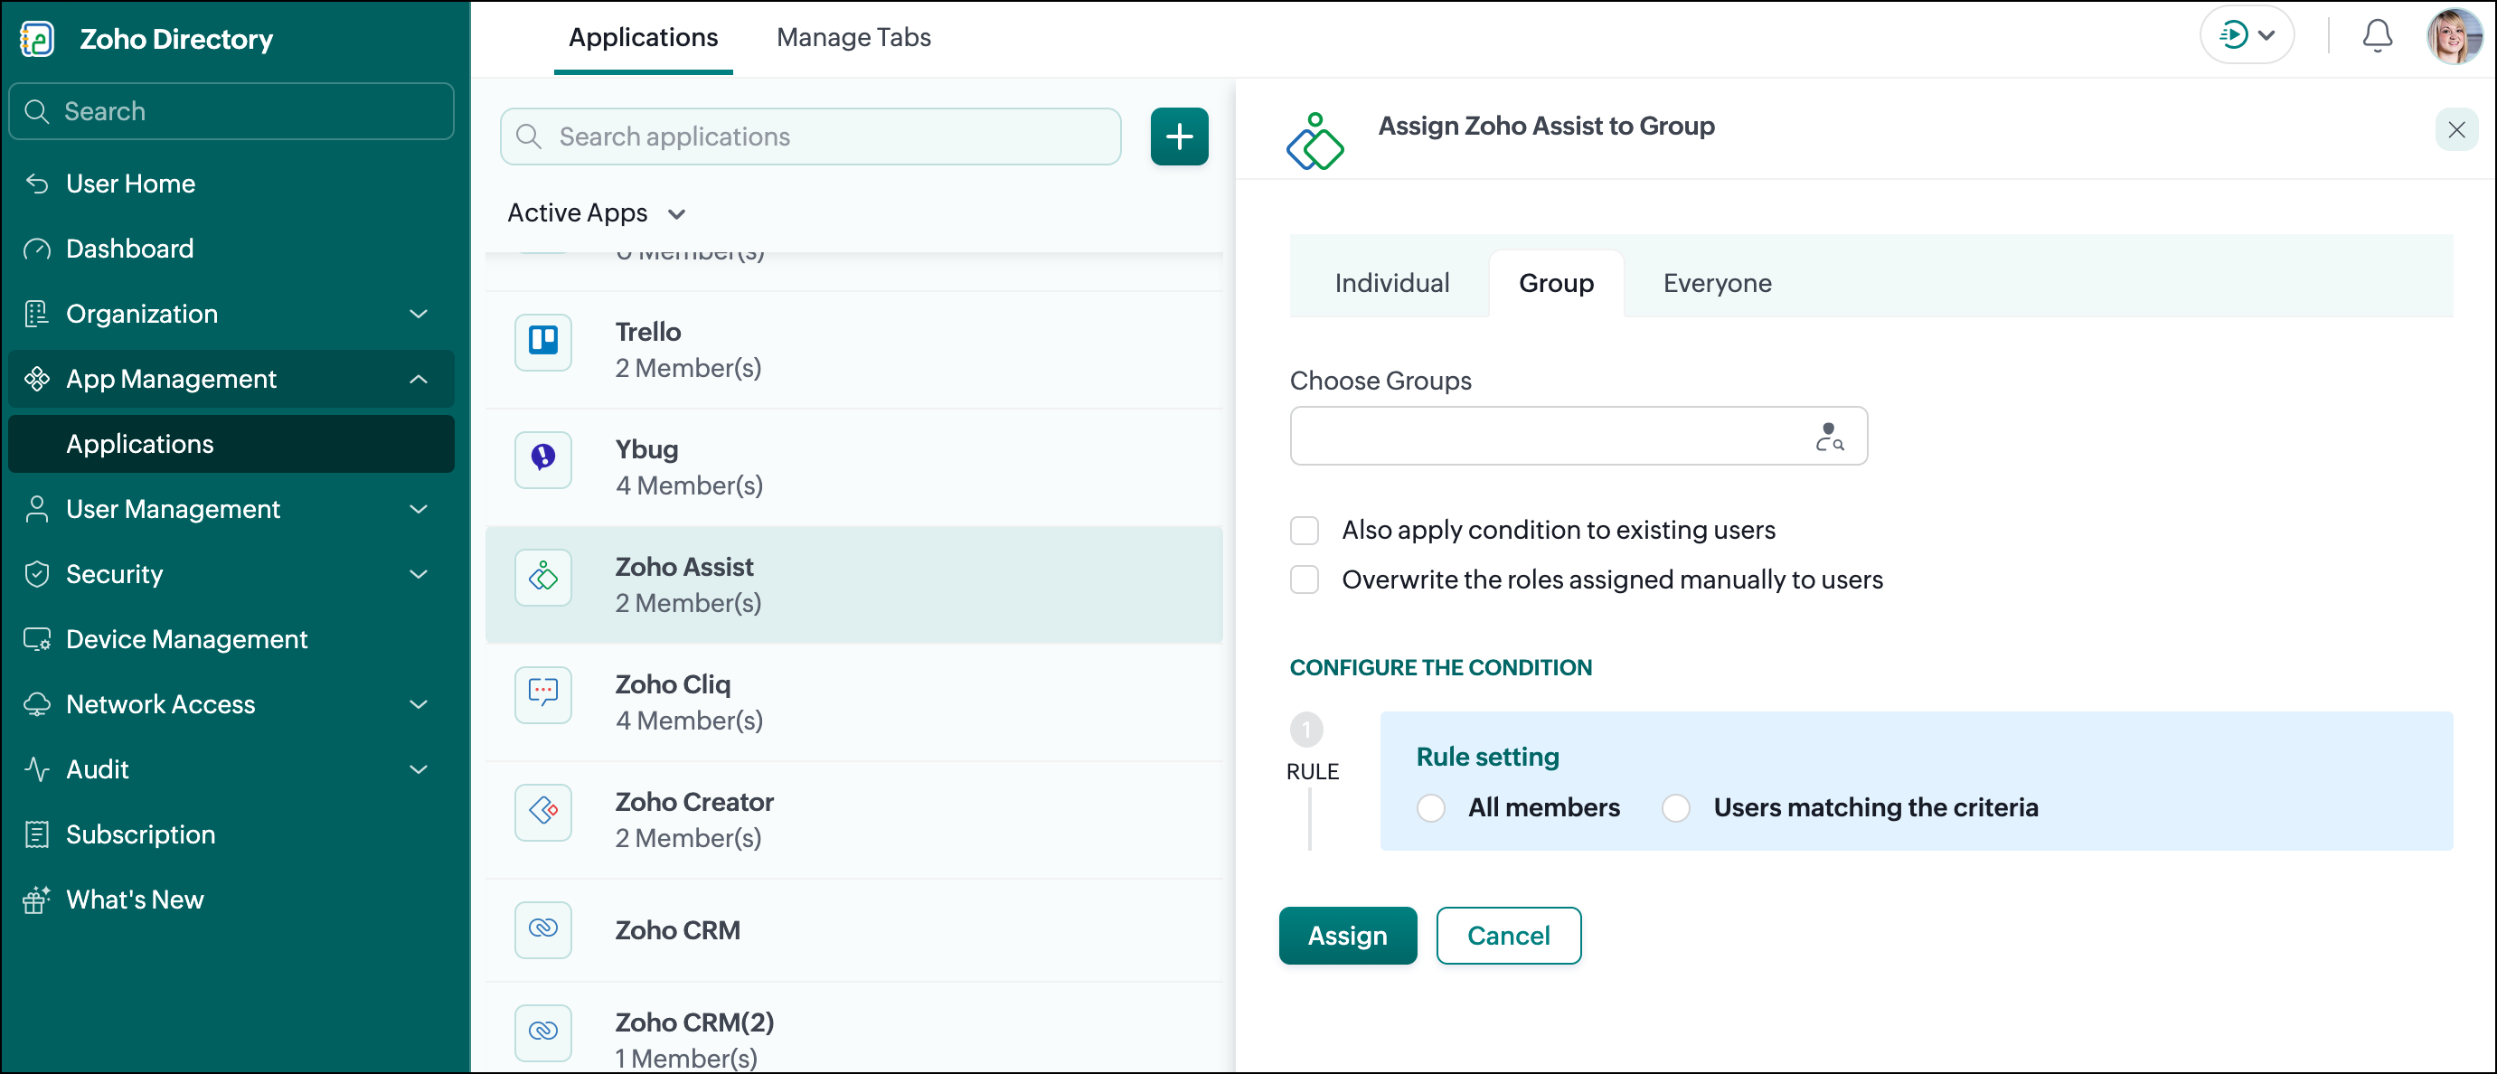
Task: Click the search magnifier in Search applications
Action: (x=528, y=137)
